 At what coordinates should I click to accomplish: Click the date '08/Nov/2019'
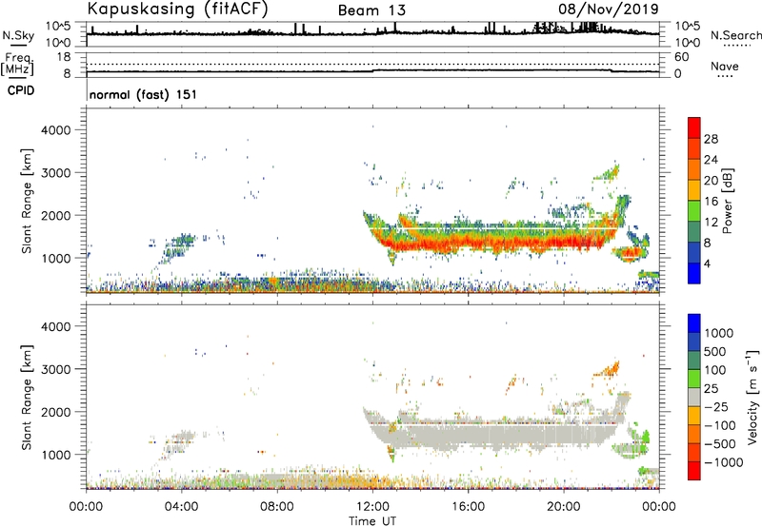[x=609, y=9]
